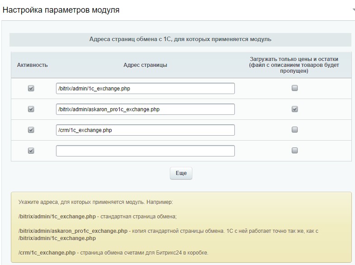Toggle Активность checkbox for /bitrix/admin/1c_exchange.php row

point(31,89)
